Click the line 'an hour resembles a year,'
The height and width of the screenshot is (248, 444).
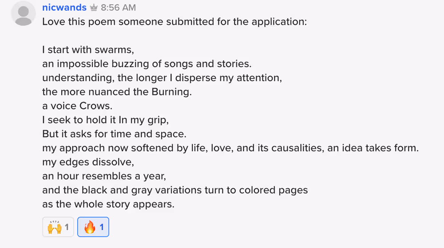point(104,176)
